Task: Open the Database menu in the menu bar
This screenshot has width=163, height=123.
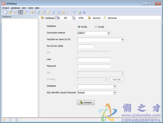Action: click(15, 8)
